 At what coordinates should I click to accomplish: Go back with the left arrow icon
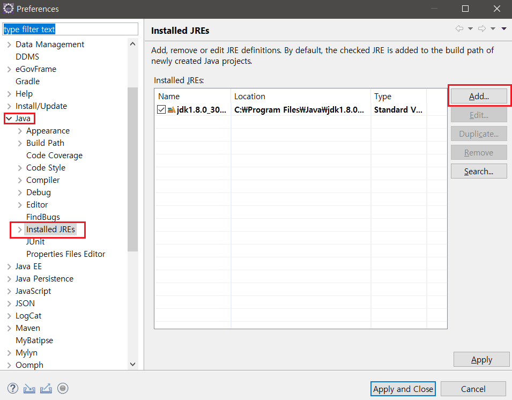click(x=459, y=29)
